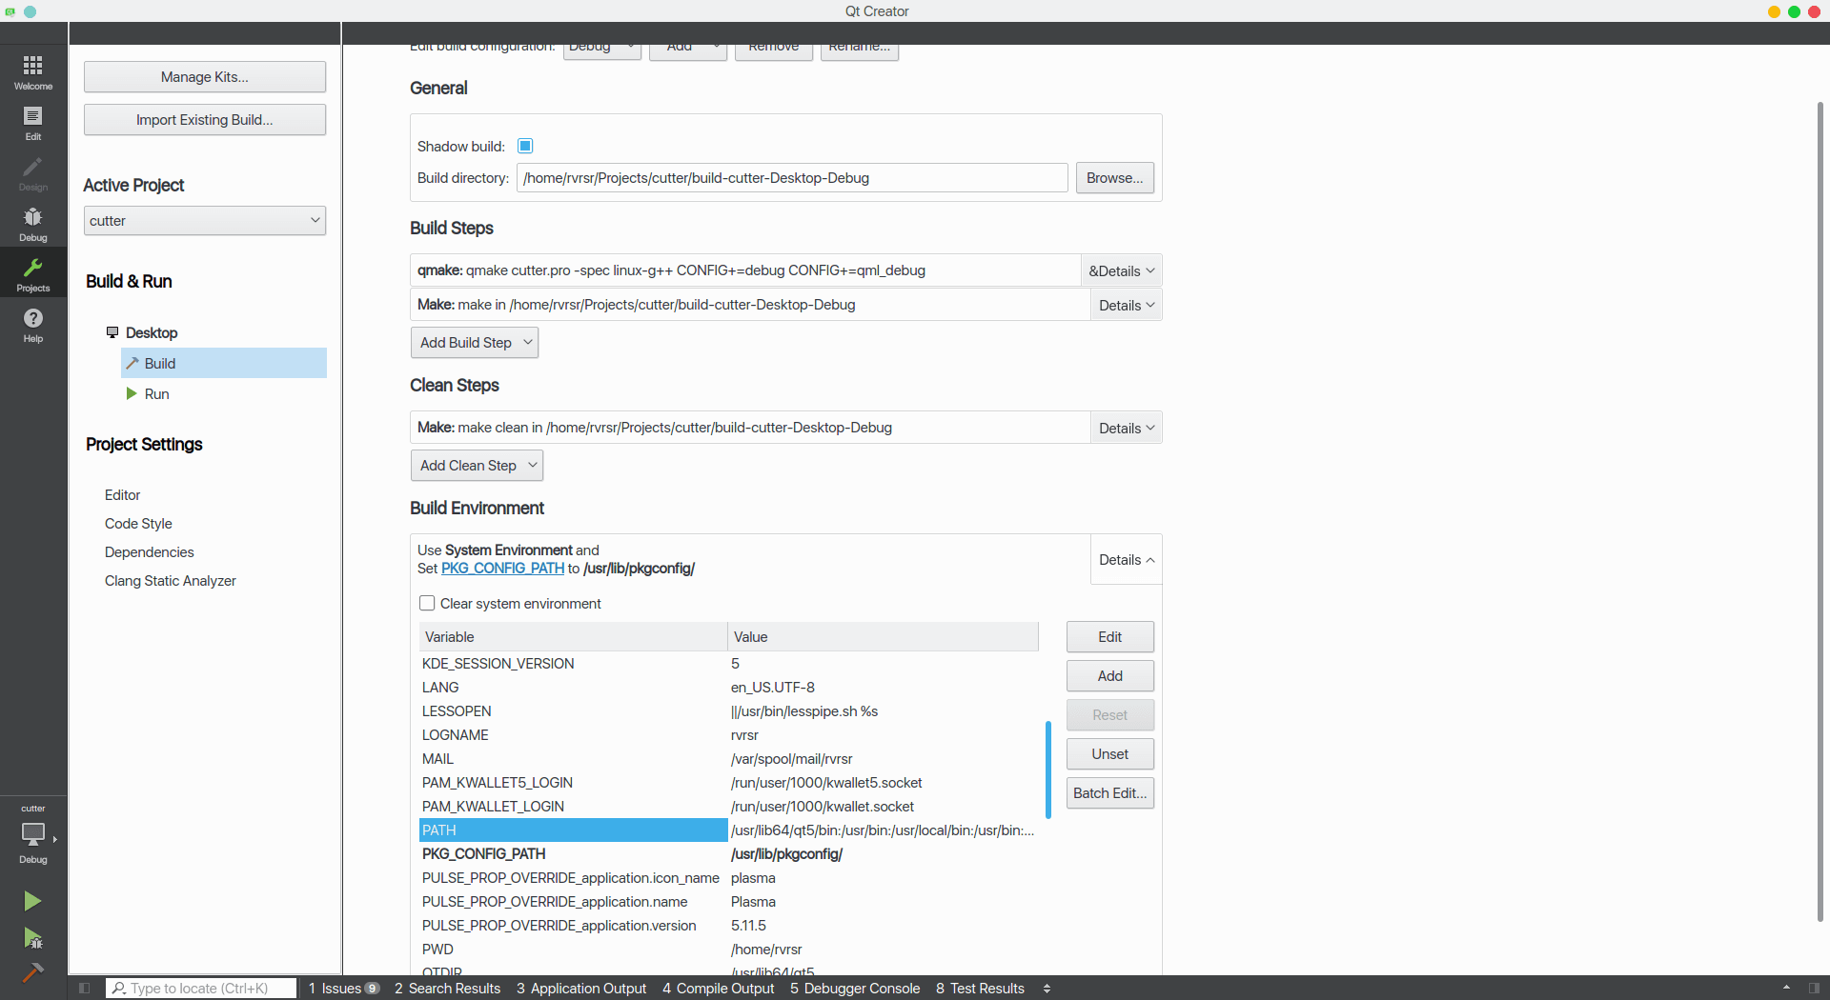This screenshot has width=1830, height=1000.
Task: Click the main page vertical scrollbar
Action: click(x=1820, y=511)
